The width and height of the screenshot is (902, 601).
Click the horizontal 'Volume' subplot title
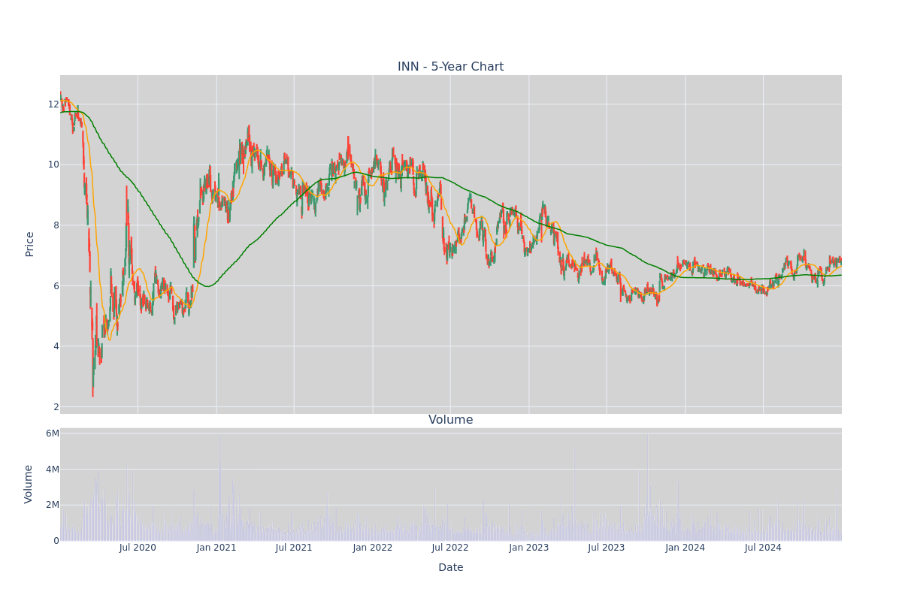(451, 420)
